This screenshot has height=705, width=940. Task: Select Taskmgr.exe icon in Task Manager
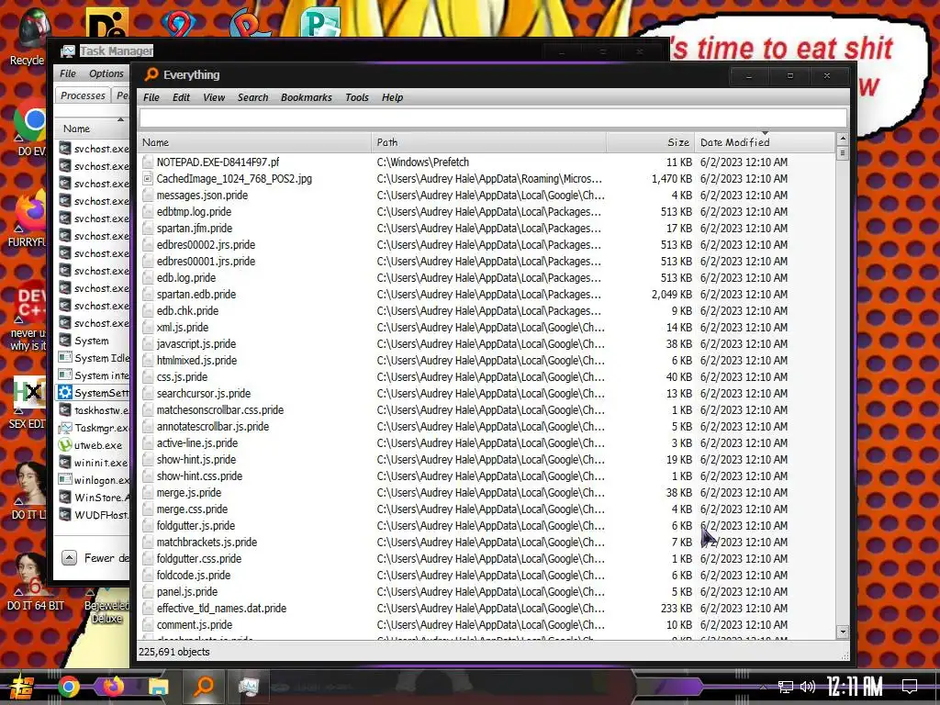tap(65, 428)
